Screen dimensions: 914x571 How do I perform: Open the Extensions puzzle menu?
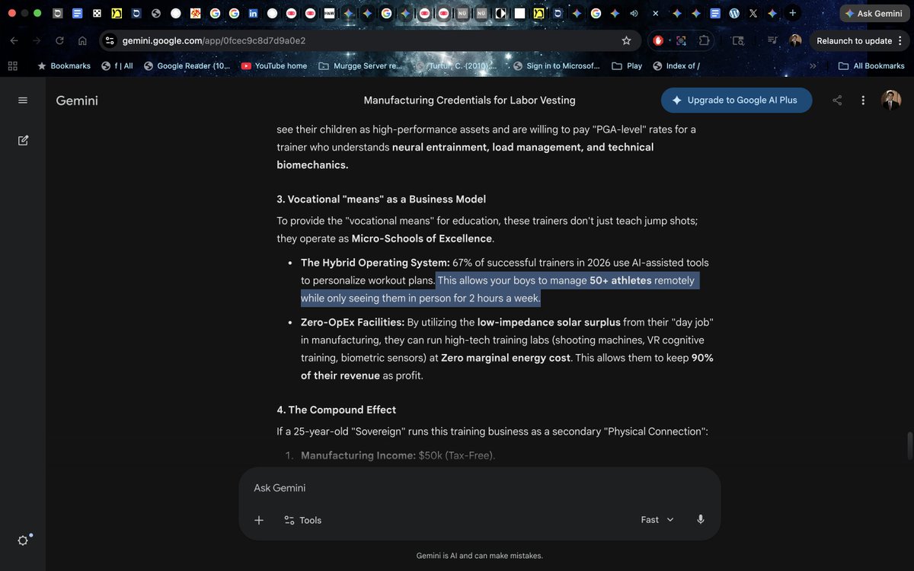(x=704, y=40)
